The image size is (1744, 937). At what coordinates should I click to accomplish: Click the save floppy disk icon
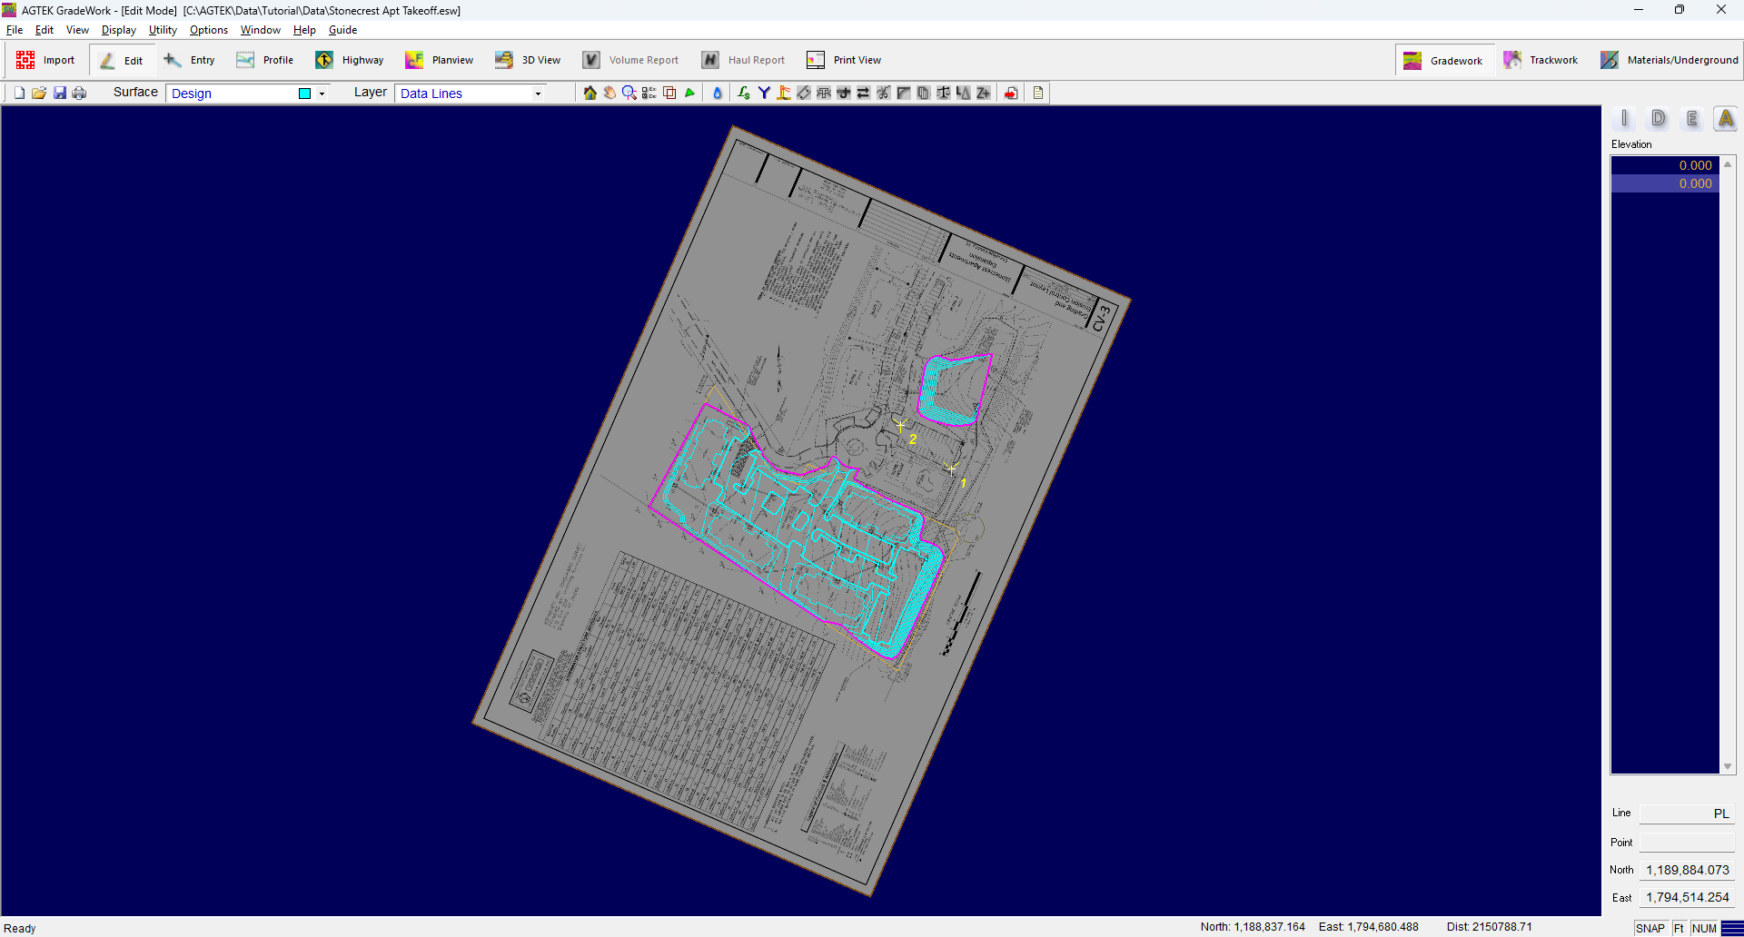pyautogui.click(x=60, y=93)
